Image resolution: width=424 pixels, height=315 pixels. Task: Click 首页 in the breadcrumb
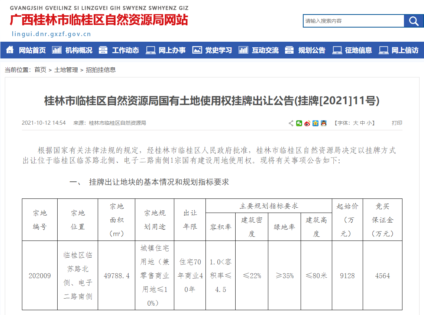(41, 70)
